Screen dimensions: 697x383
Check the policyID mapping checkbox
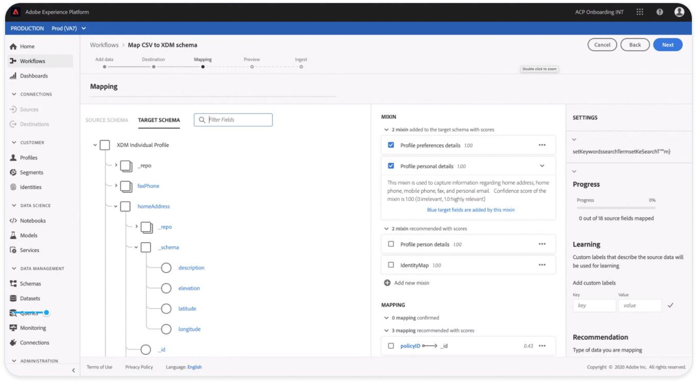pos(391,346)
